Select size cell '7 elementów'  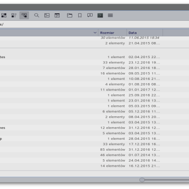pyautogui.click(x=114, y=68)
